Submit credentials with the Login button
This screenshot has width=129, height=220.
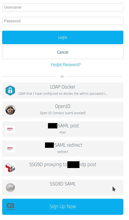63,37
